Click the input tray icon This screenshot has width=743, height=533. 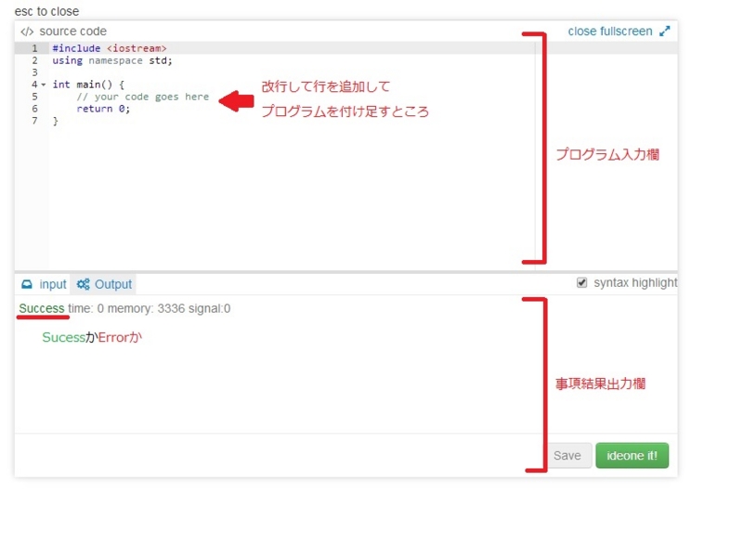pyautogui.click(x=27, y=284)
